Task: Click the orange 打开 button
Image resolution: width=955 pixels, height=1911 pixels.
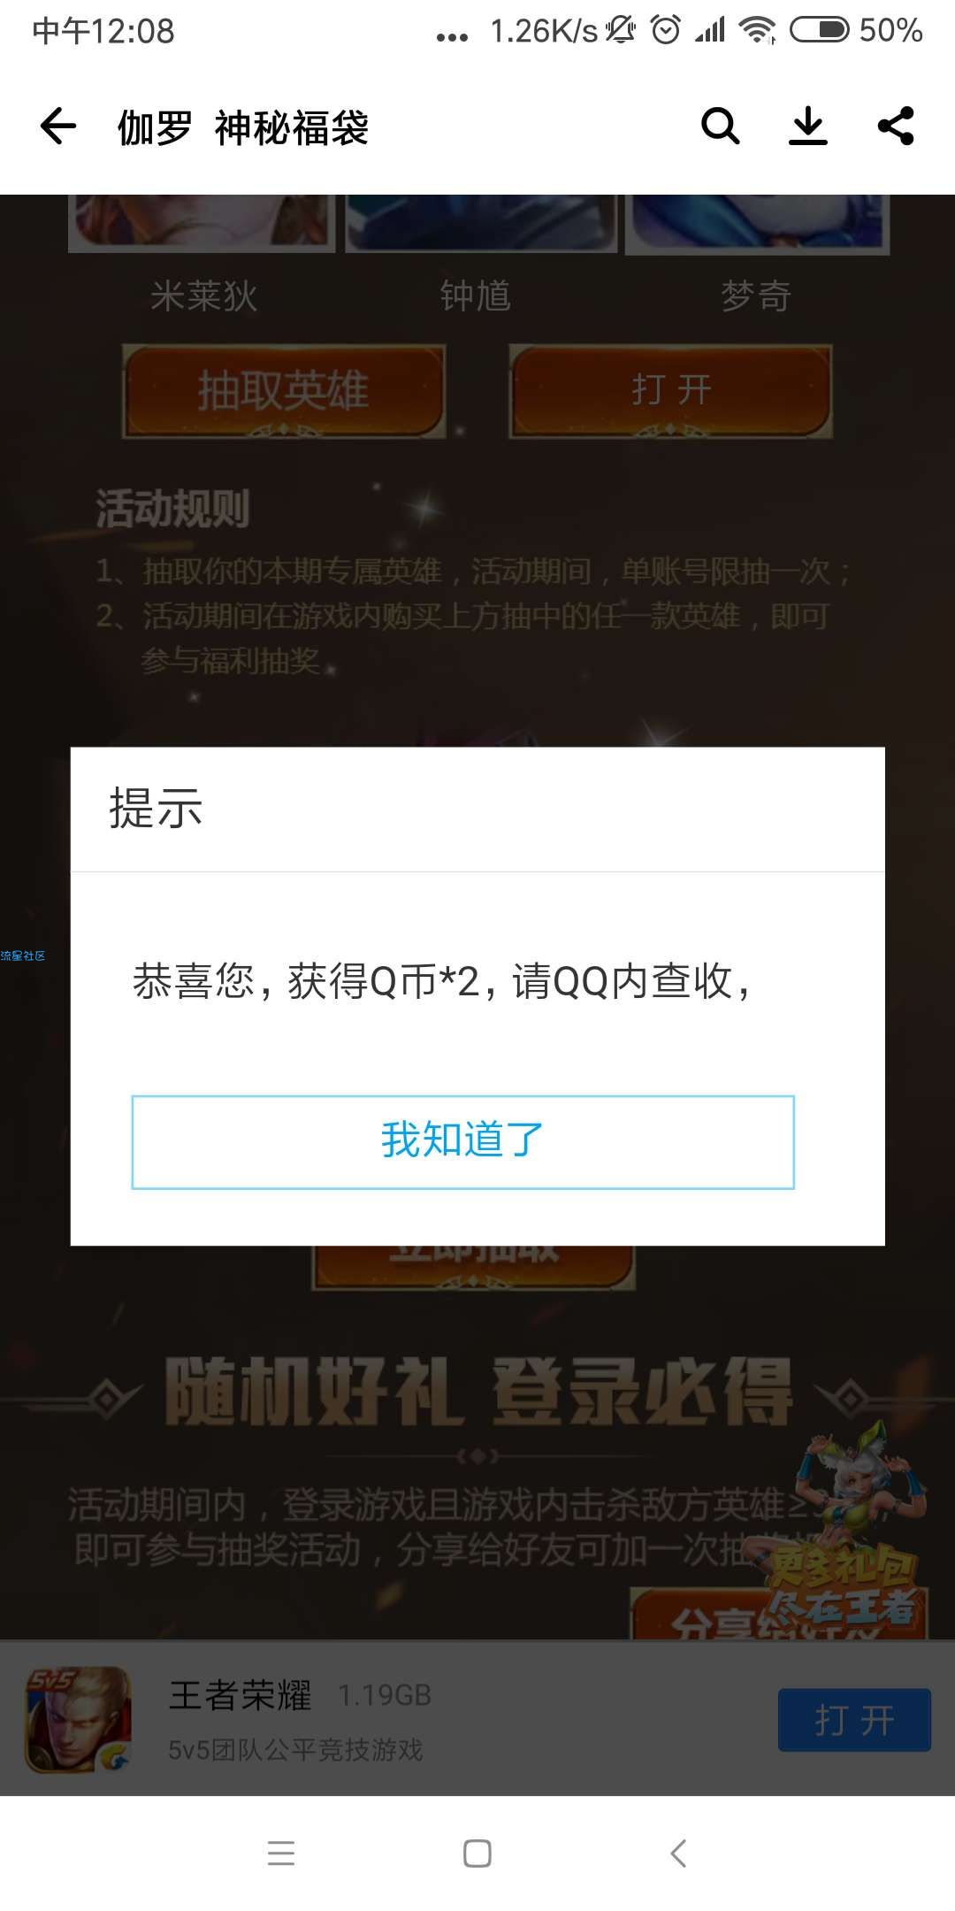Action: (670, 391)
